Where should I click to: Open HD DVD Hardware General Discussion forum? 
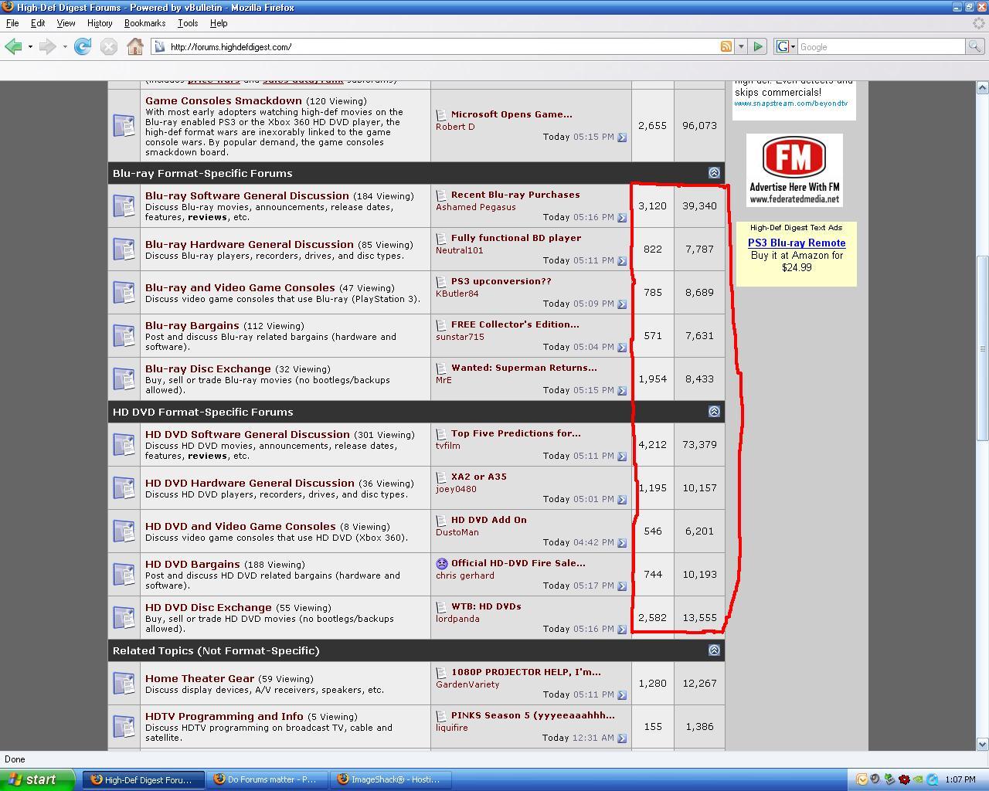250,483
